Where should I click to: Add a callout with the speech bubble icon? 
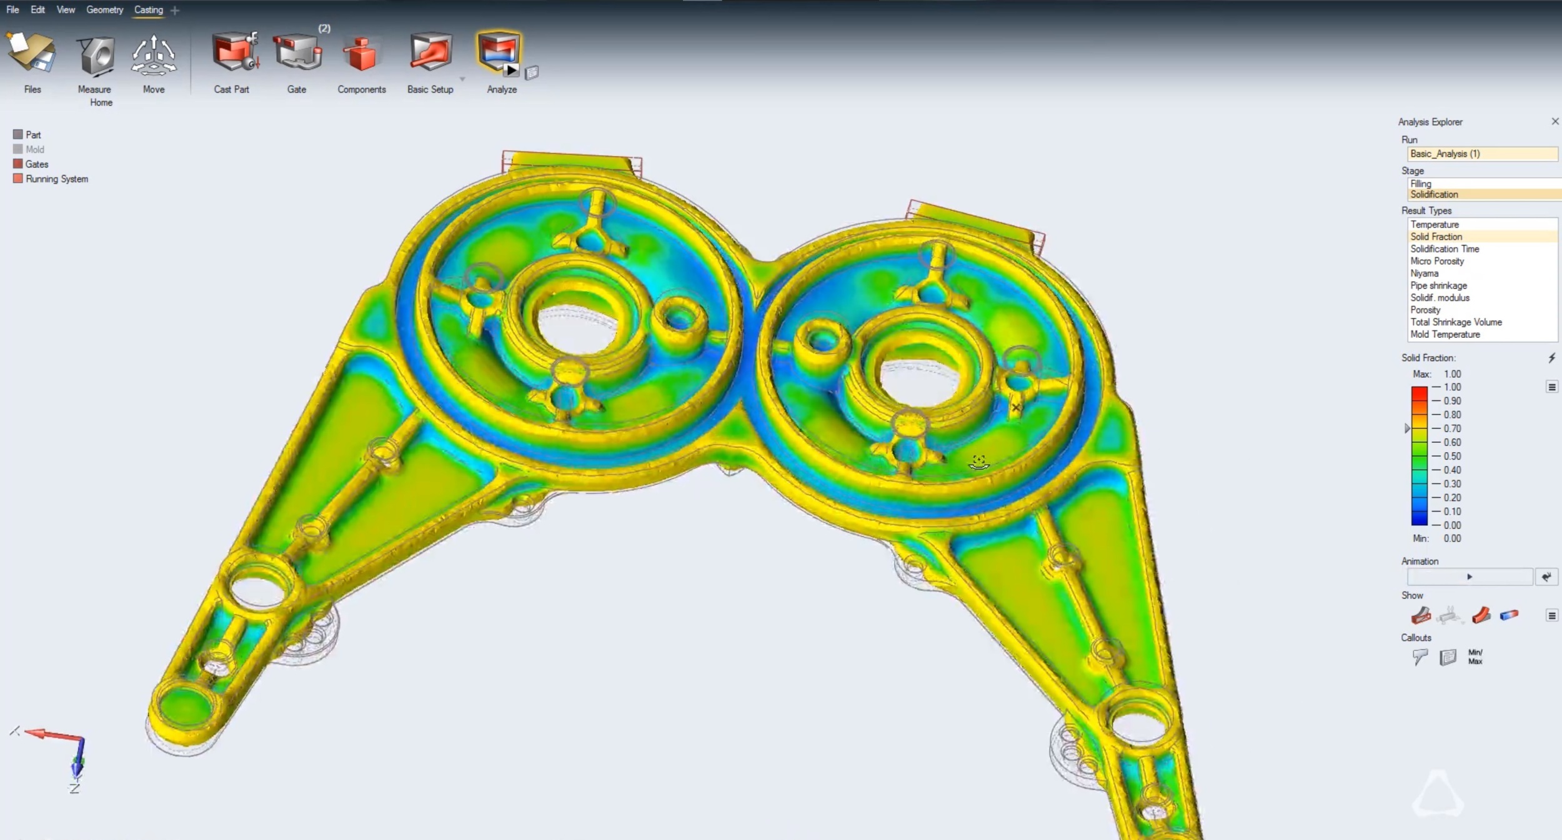point(1420,657)
